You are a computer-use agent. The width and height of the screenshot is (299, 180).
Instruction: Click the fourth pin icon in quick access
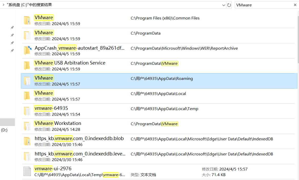coord(12,50)
